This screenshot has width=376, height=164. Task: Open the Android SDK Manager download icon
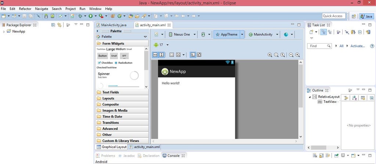pyautogui.click(x=46, y=16)
